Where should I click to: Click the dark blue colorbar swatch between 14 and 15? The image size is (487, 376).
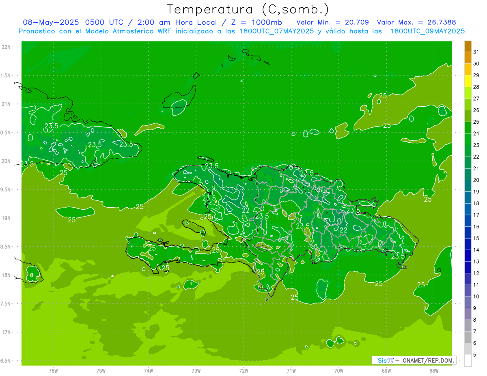468,245
